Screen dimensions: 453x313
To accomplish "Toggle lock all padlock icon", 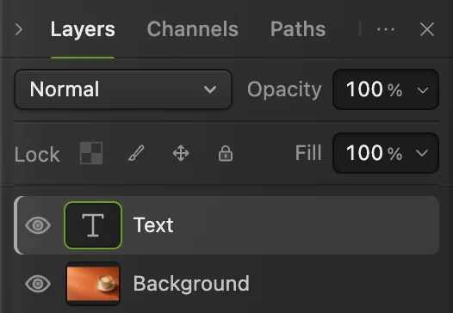I will [226, 153].
